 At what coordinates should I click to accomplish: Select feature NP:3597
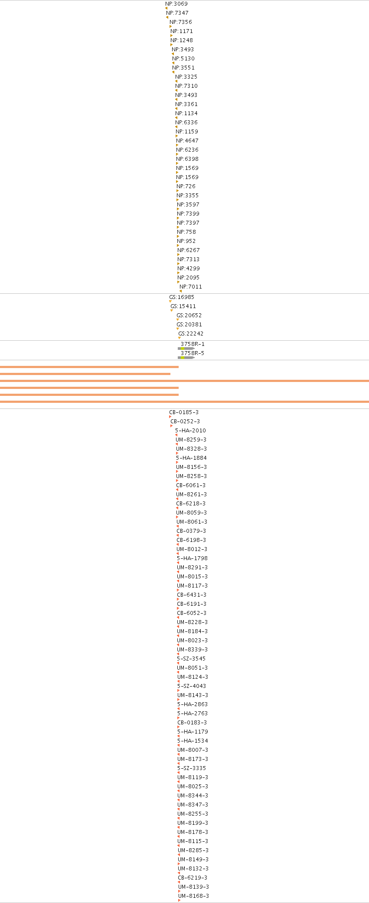188,205
